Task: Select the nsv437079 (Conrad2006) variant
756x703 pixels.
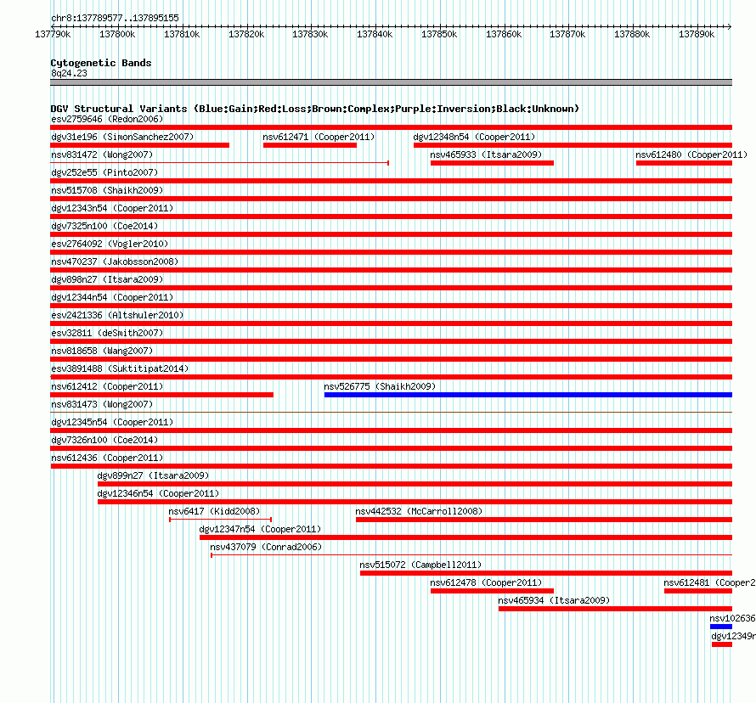Action: [x=266, y=547]
